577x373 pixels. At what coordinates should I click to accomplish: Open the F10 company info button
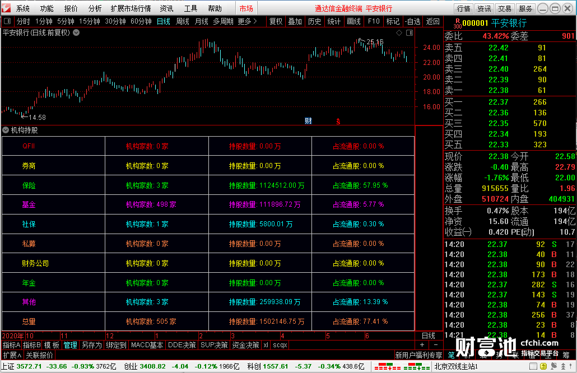pos(374,21)
